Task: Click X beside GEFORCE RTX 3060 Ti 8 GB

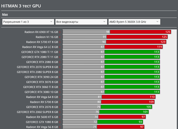Action: click(x=60, y=87)
